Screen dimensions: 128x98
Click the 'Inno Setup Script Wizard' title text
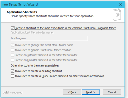(19, 4)
